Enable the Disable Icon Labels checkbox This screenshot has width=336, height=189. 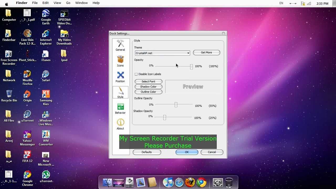136,74
